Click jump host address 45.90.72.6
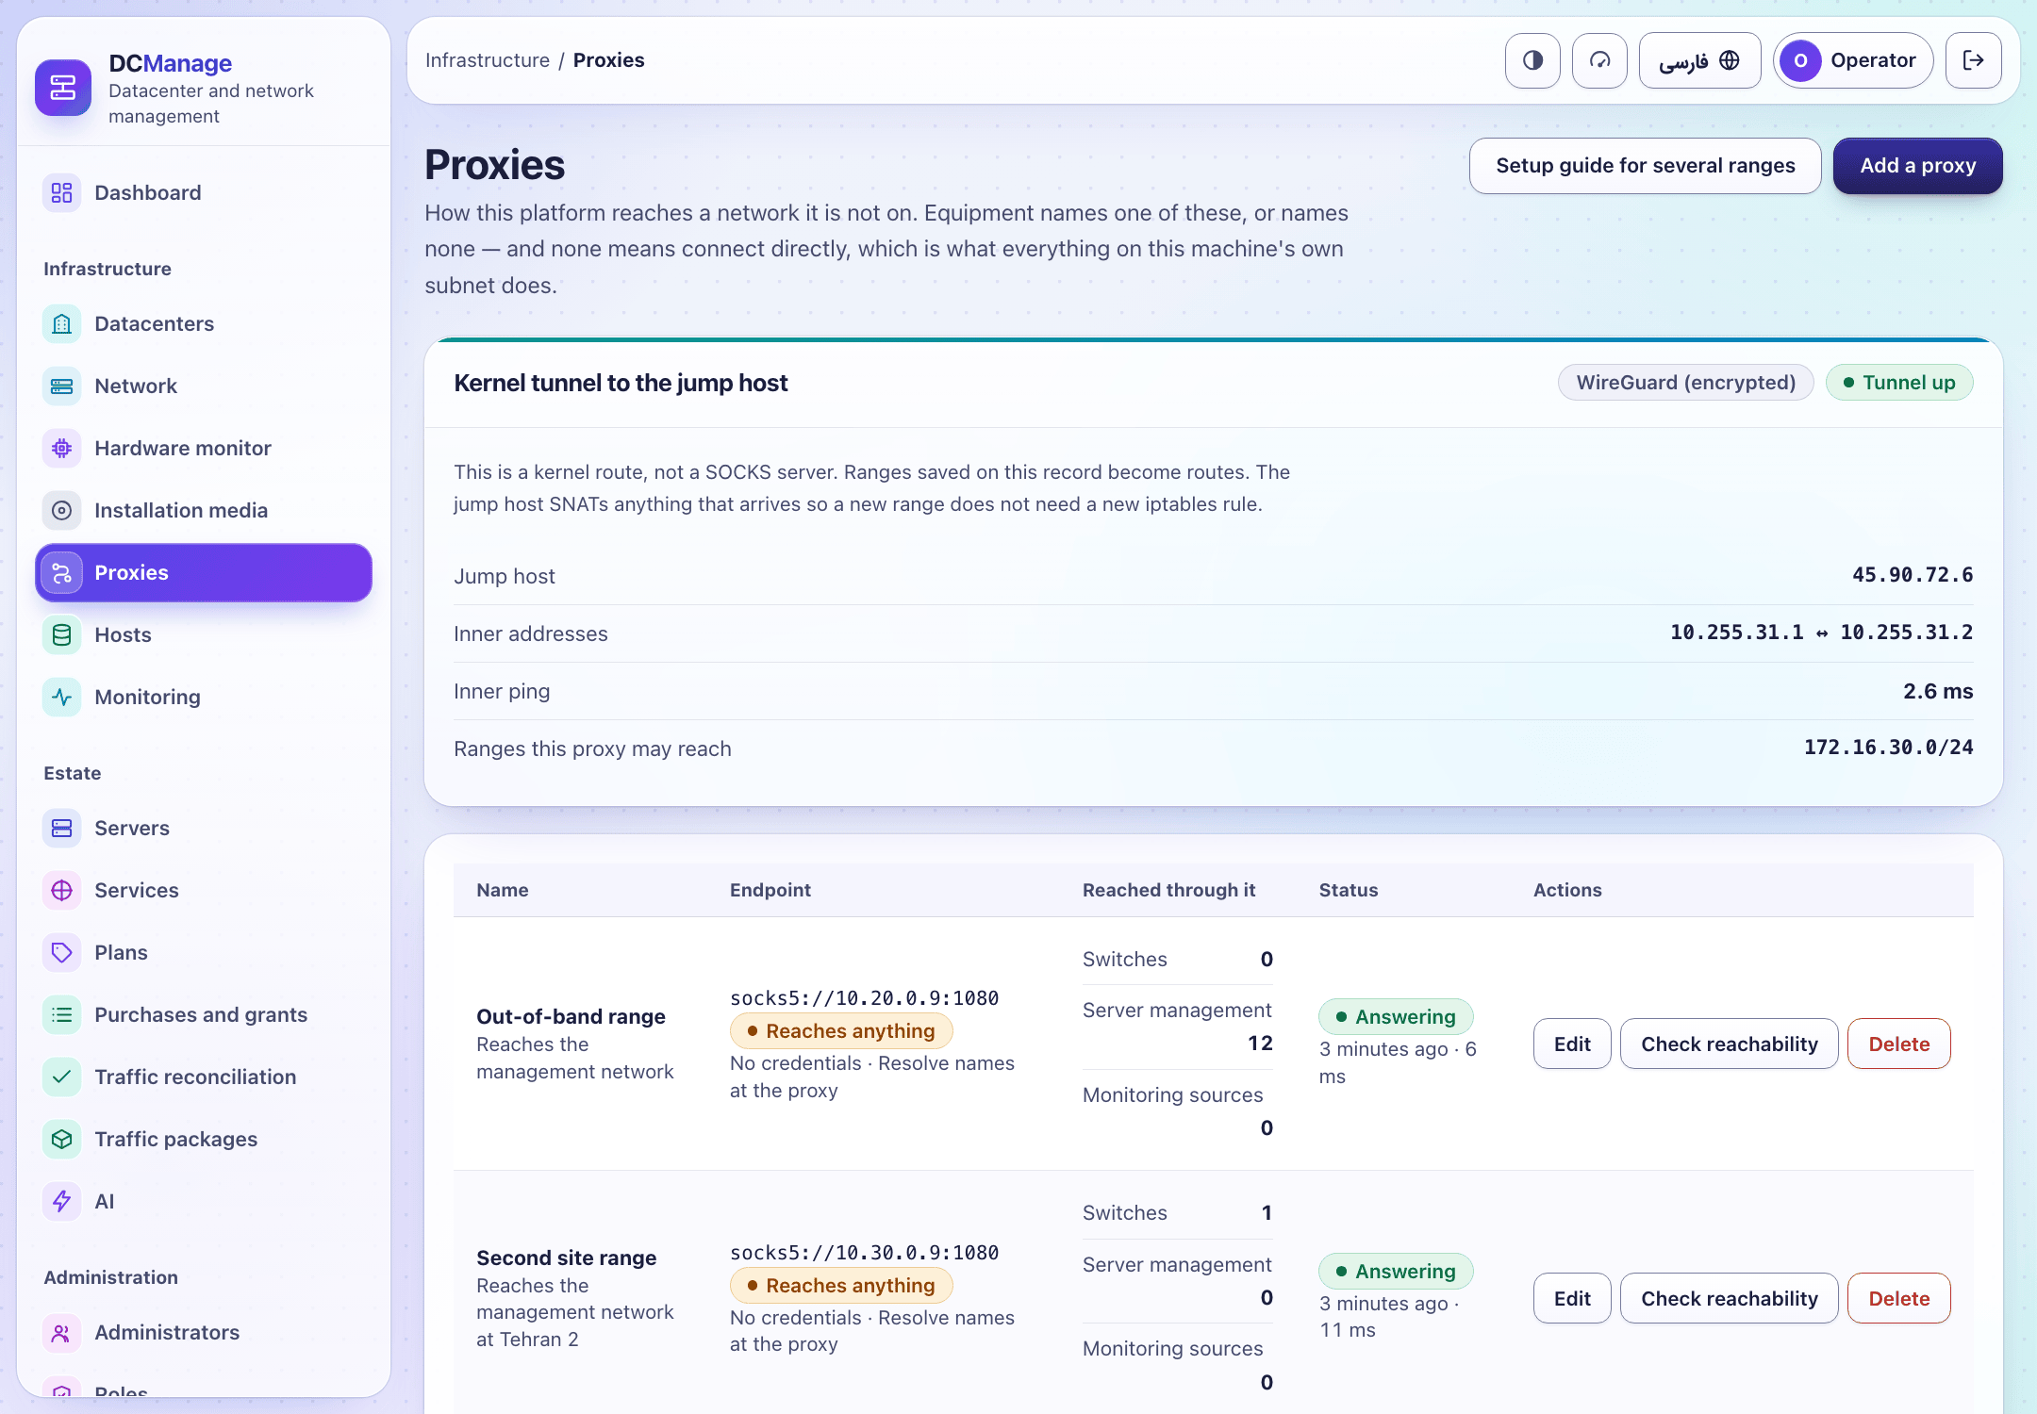Screen dimensions: 2037x1414 click(1913, 575)
